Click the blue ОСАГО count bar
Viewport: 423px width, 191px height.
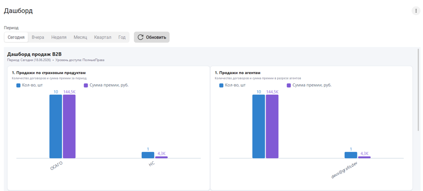[x=56, y=126]
